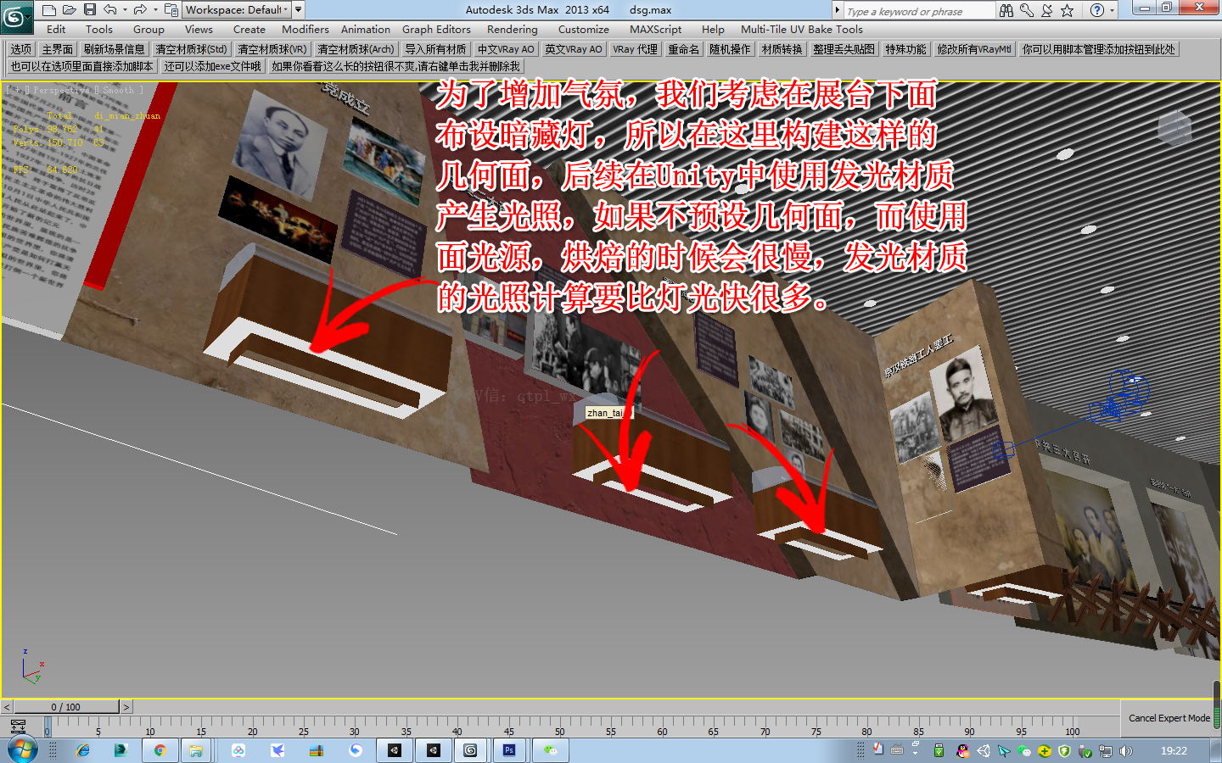Open the Quick Access Toolbar customize arrow
Image resolution: width=1222 pixels, height=763 pixels.
(299, 10)
